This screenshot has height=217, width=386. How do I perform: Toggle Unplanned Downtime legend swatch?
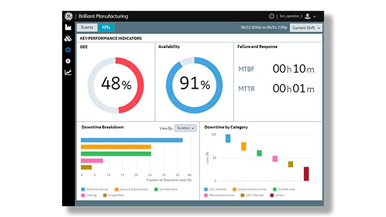click(x=235, y=189)
